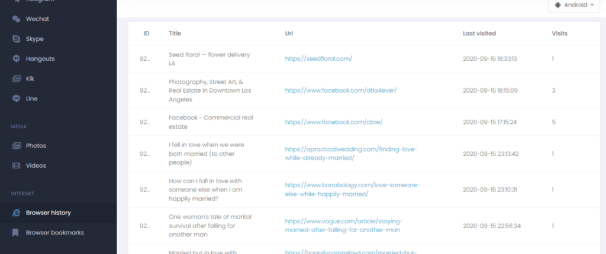Open the vogue.com article link
Screen dimensions: 606x254
(x=344, y=226)
